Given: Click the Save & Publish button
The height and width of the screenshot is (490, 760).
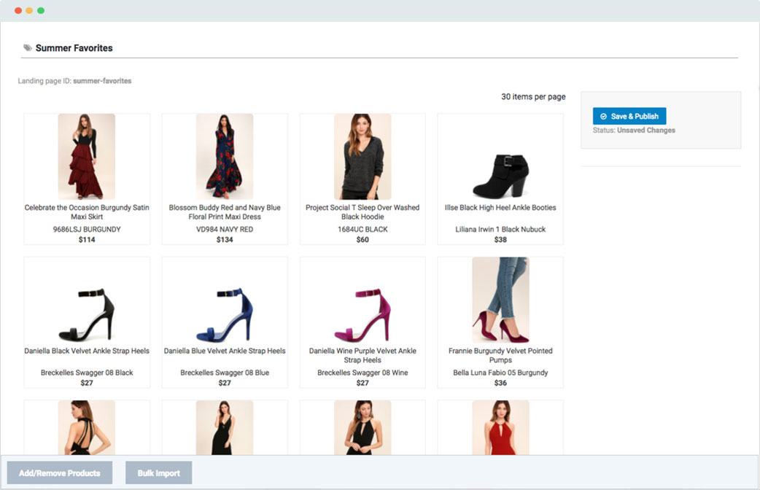Looking at the screenshot, I should (x=629, y=117).
